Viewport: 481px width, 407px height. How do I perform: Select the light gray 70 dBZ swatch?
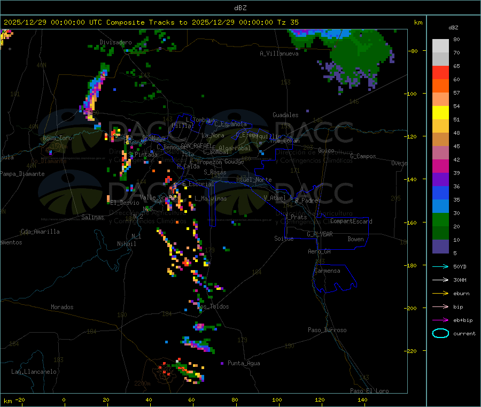(440, 46)
